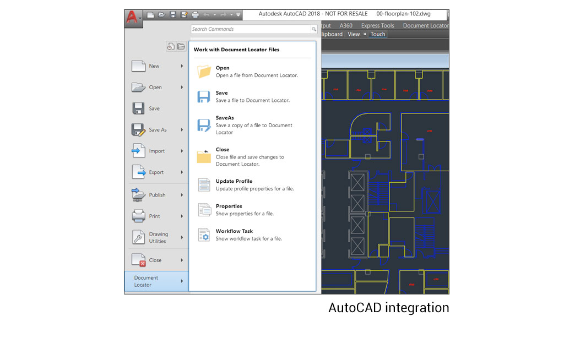The width and height of the screenshot is (564, 338).
Task: Select the Document Locator menu entry
Action: (x=156, y=281)
